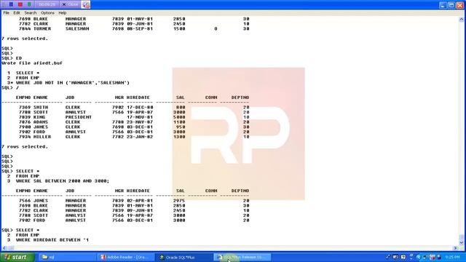Click the line 'WHERE JOB NOT IN' query text
Image resolution: width=466 pixels, height=262 pixels.
tap(73, 82)
